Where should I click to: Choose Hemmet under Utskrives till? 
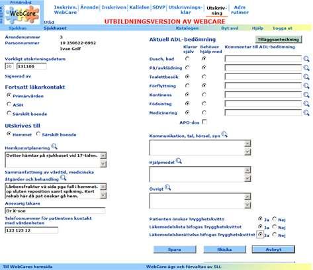pyautogui.click(x=9, y=134)
